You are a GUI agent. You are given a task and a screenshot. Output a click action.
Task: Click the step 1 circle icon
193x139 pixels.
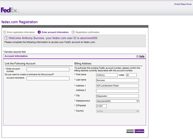click(5, 32)
